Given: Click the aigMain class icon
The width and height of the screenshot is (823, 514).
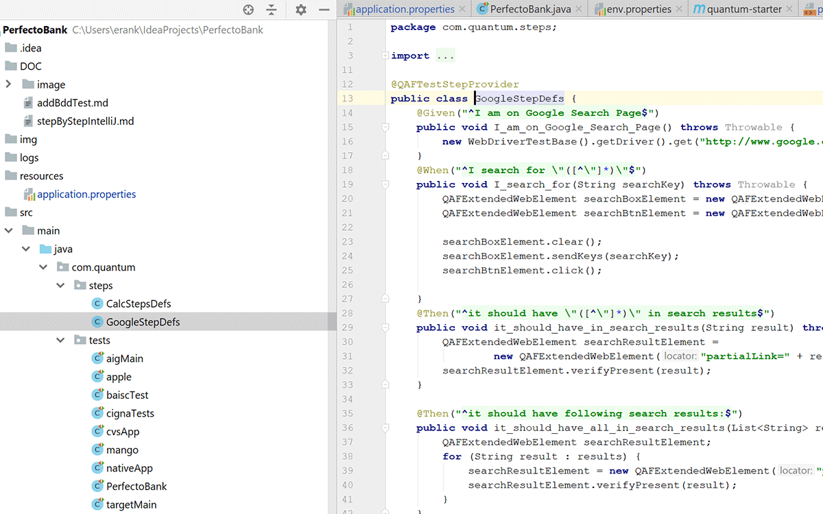Looking at the screenshot, I should coord(97,358).
